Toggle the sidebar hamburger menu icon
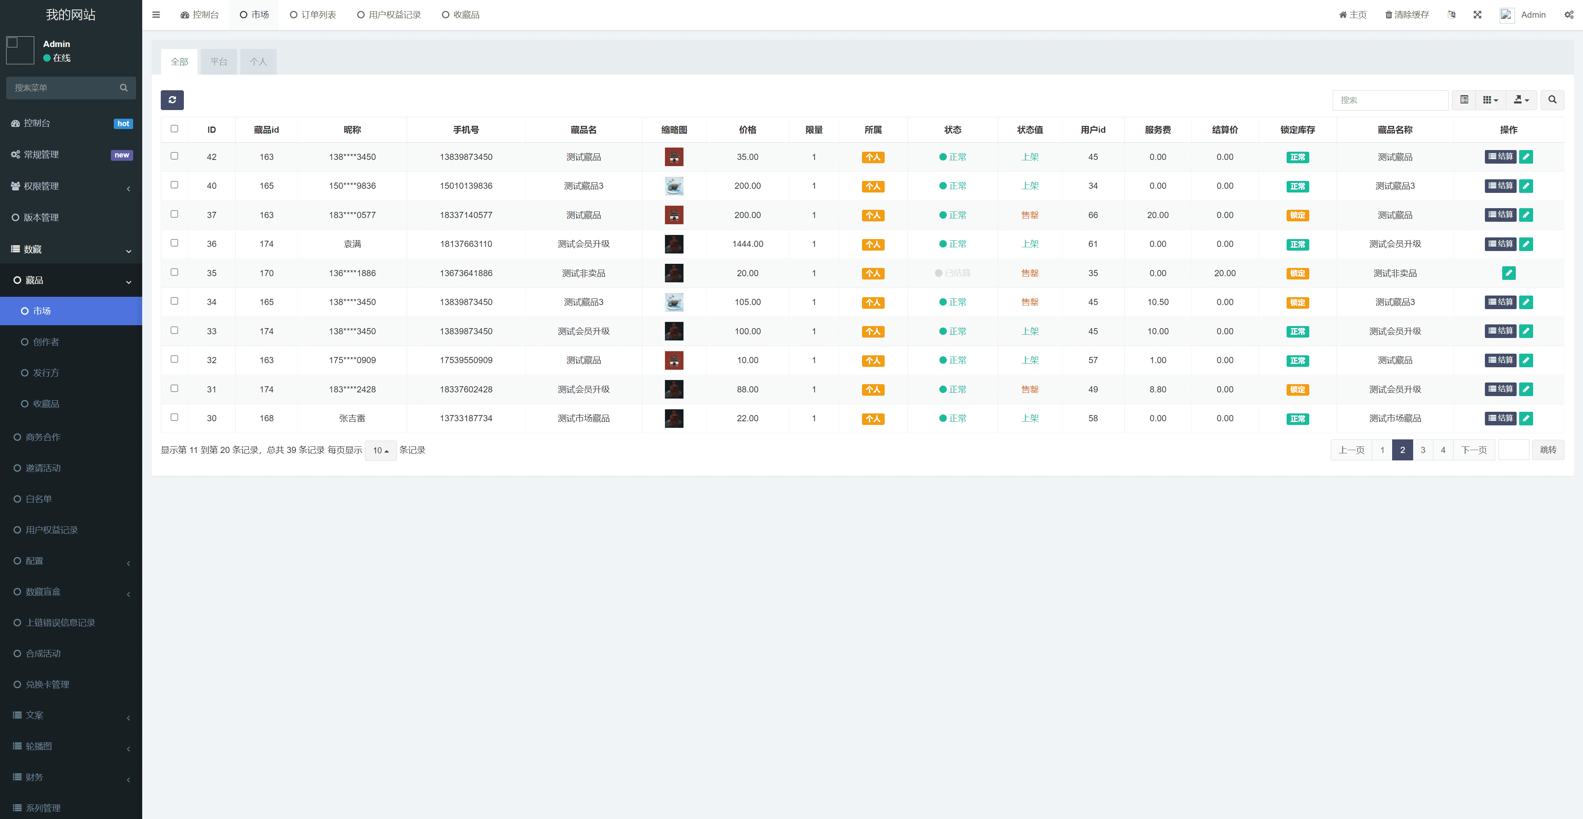The width and height of the screenshot is (1583, 819). coord(156,15)
